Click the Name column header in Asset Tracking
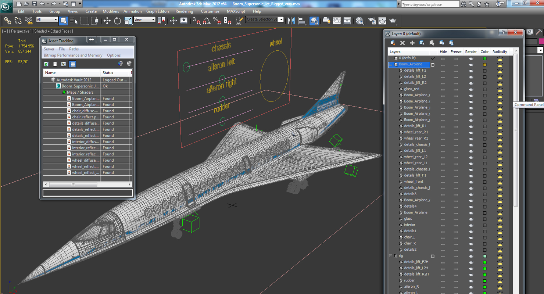 72,73
